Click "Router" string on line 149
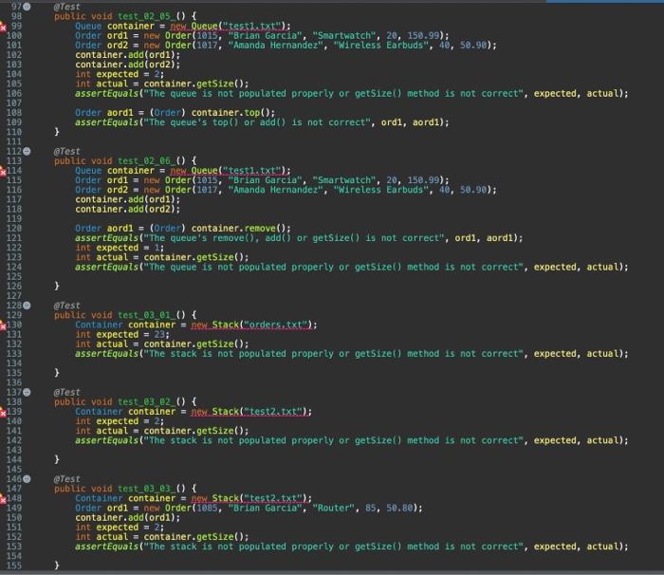This screenshot has width=664, height=575. tap(334, 508)
